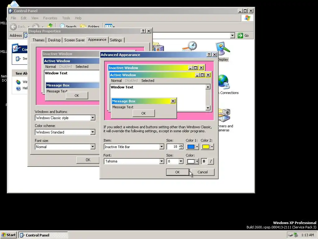Viewport: 318px width, 239px height.
Task: Click the preview OK button in Message Box
Action: [x=143, y=113]
